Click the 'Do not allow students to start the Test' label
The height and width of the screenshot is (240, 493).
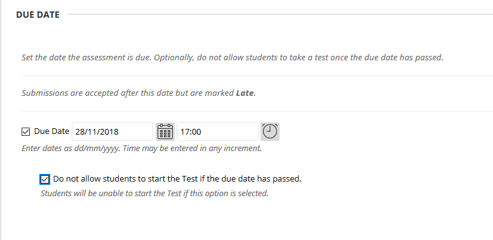pyautogui.click(x=177, y=179)
